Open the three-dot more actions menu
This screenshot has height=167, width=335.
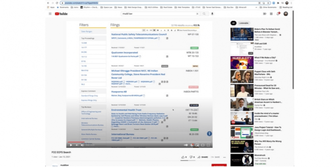coord(225,157)
